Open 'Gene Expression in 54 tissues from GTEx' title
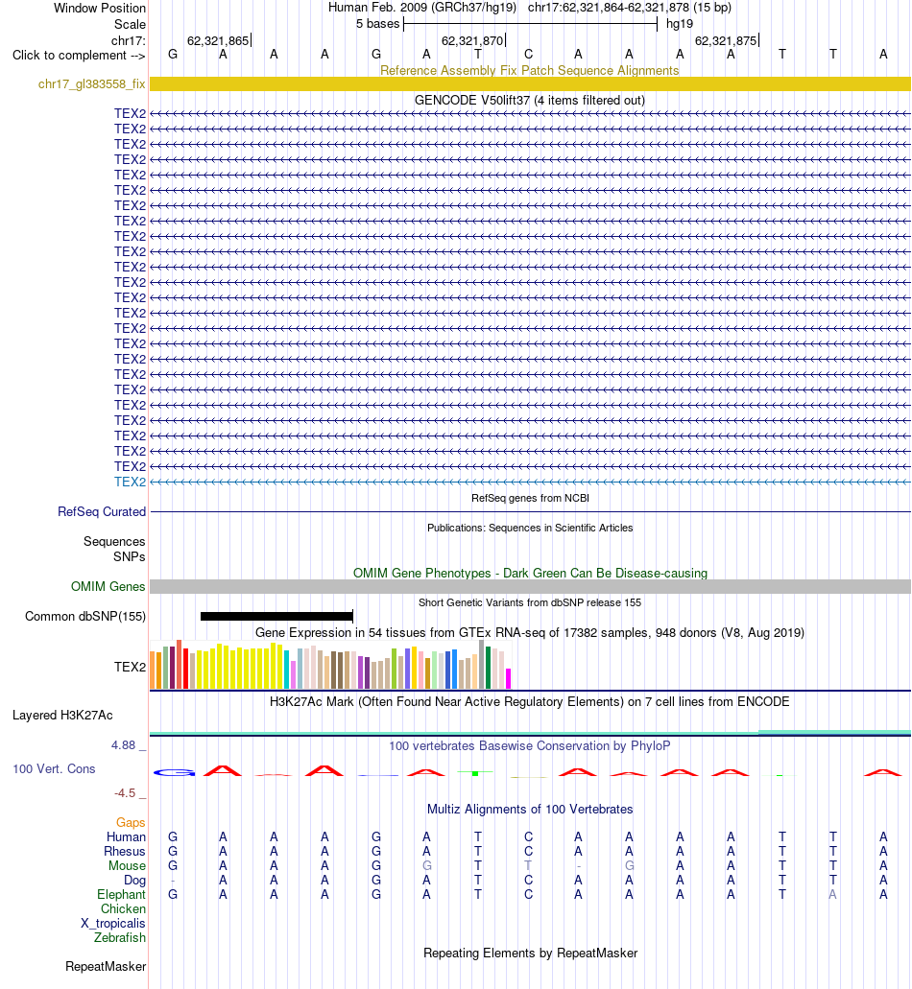The width and height of the screenshot is (912, 989). coord(530,632)
